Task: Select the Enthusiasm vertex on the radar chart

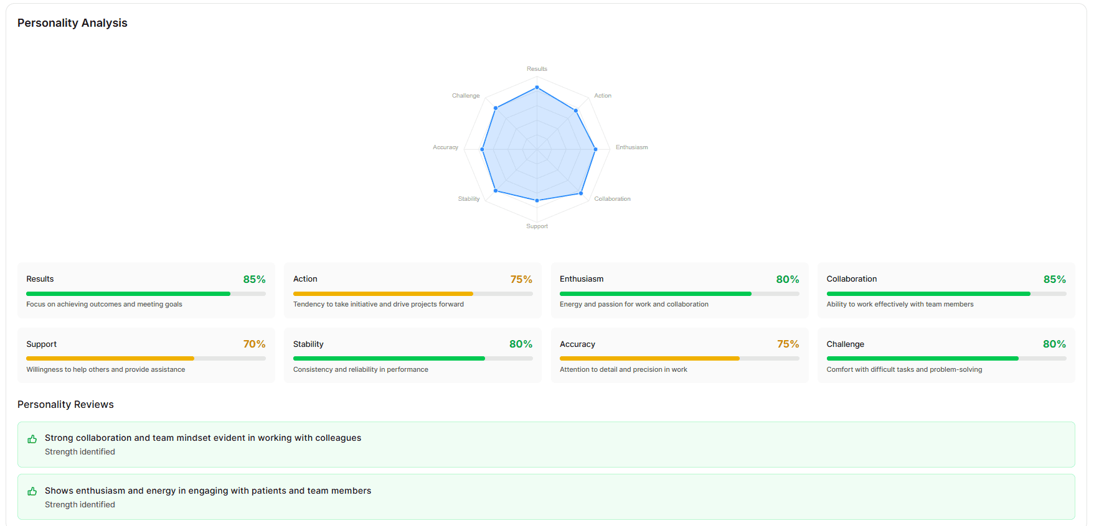Action: click(595, 149)
